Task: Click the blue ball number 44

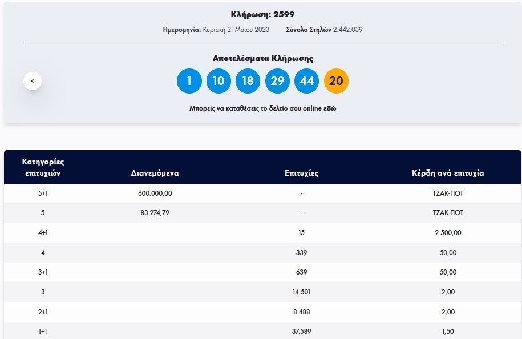Action: [x=307, y=81]
